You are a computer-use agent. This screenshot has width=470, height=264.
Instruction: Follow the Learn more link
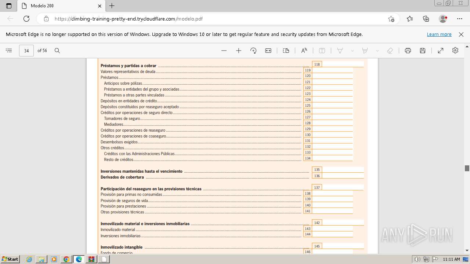tap(439, 34)
